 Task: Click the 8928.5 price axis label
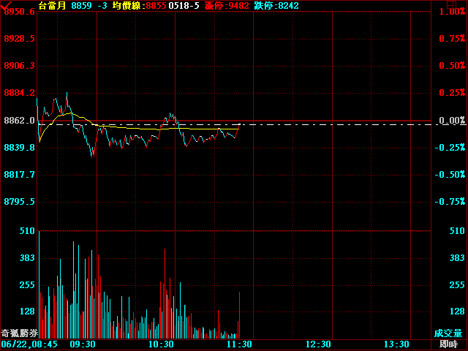(x=19, y=39)
